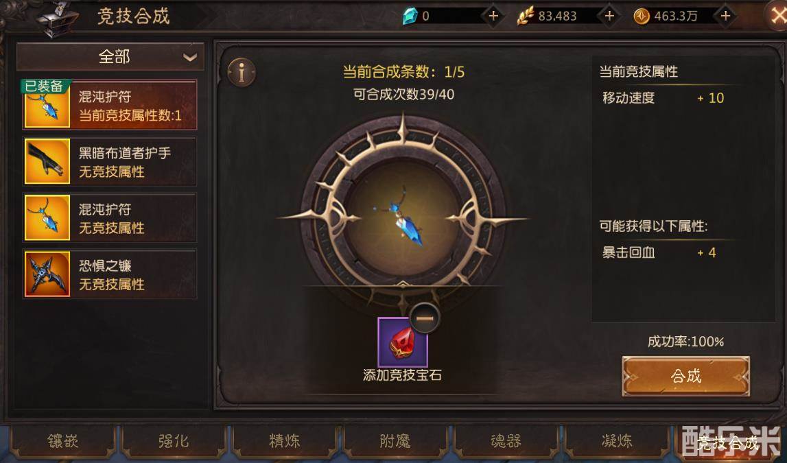Open the 魂器 tab
Viewport: 787px width, 463px height.
tap(506, 442)
